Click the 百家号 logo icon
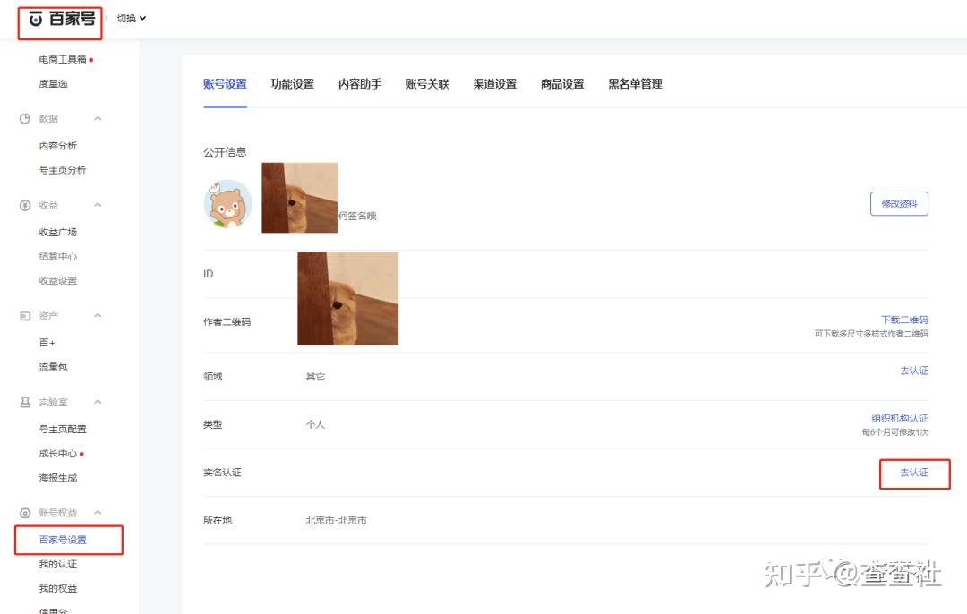967x614 pixels. [x=36, y=18]
